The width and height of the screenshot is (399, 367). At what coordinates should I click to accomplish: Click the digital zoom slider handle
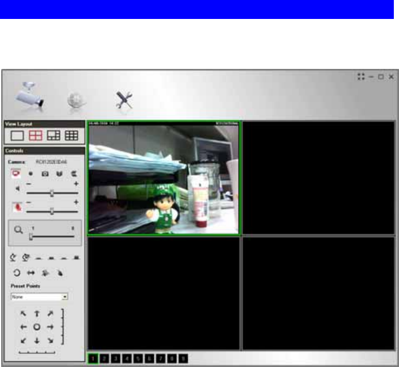(31, 237)
